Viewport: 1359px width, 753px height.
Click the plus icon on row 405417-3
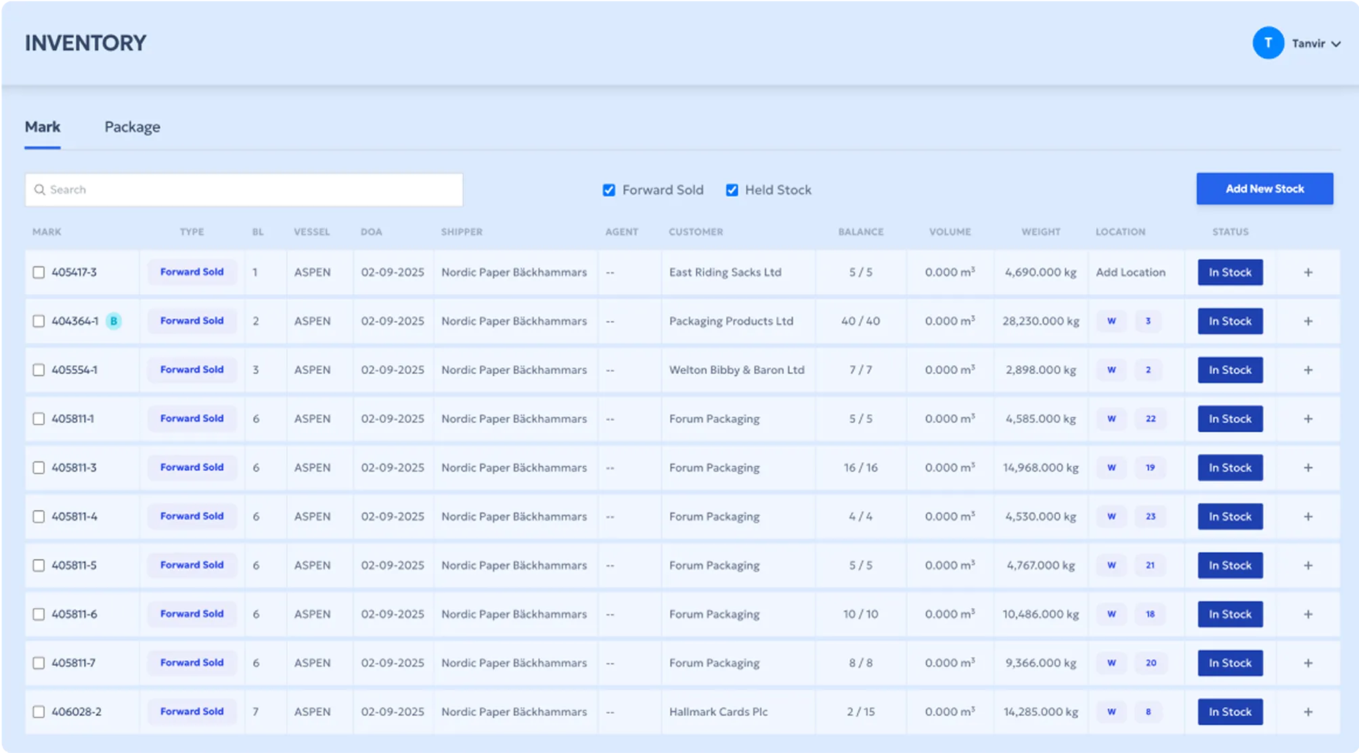(x=1308, y=272)
